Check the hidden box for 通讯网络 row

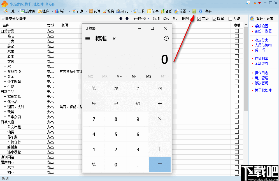click(237, 157)
